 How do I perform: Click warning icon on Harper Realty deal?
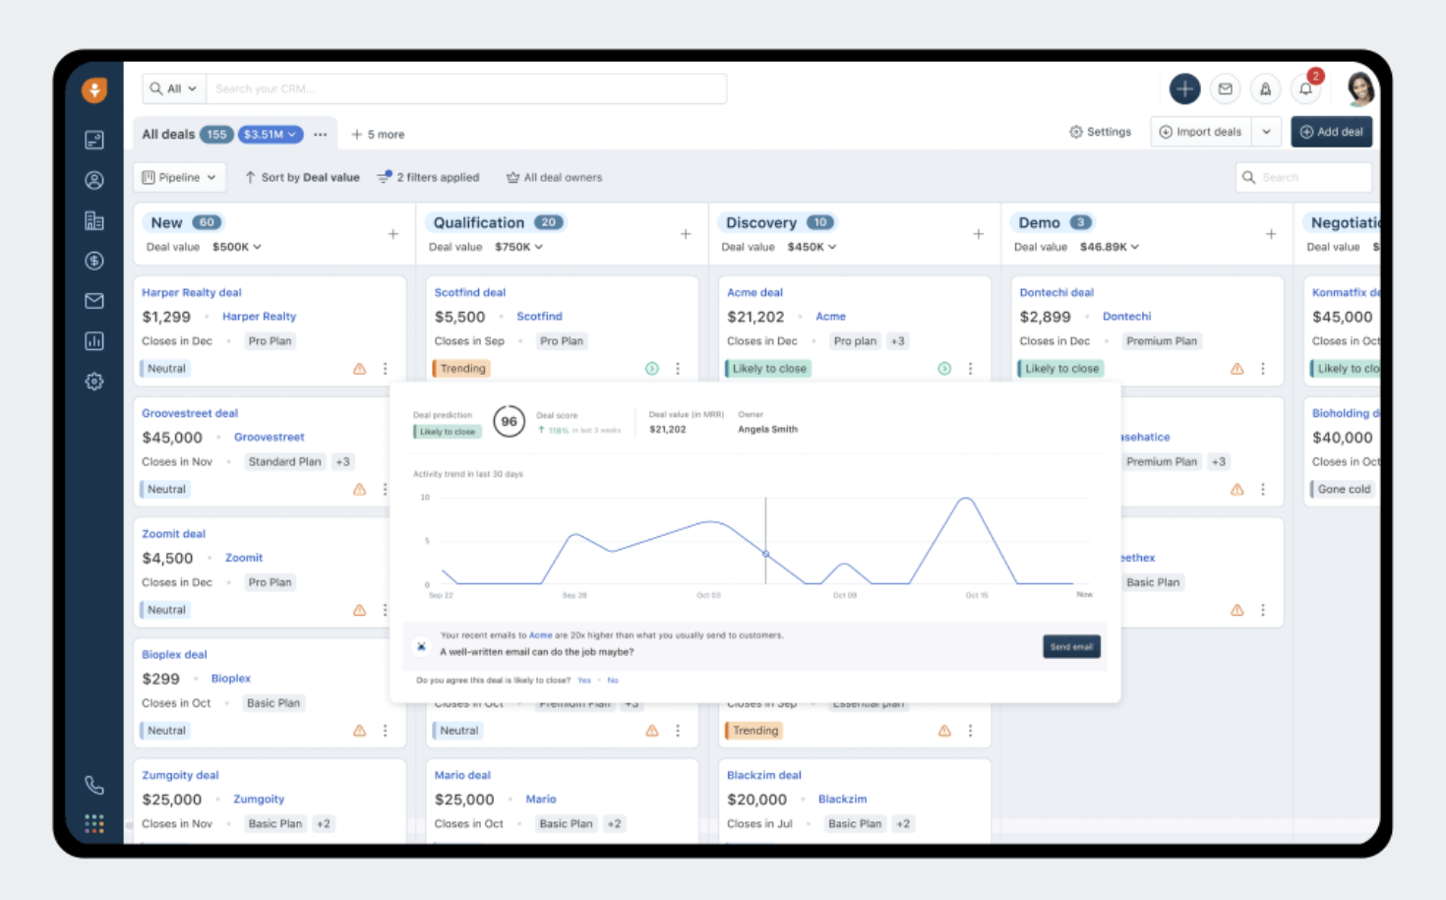tap(359, 369)
